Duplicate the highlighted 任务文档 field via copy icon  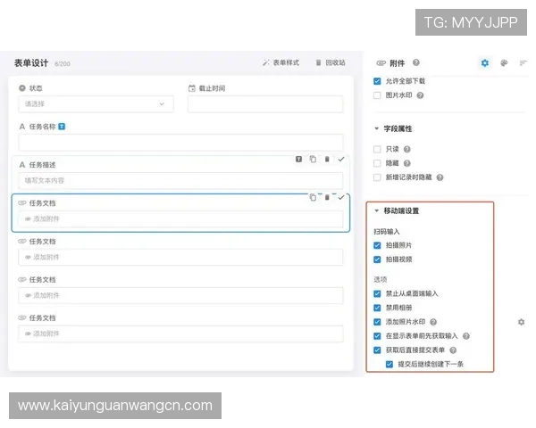pyautogui.click(x=313, y=197)
